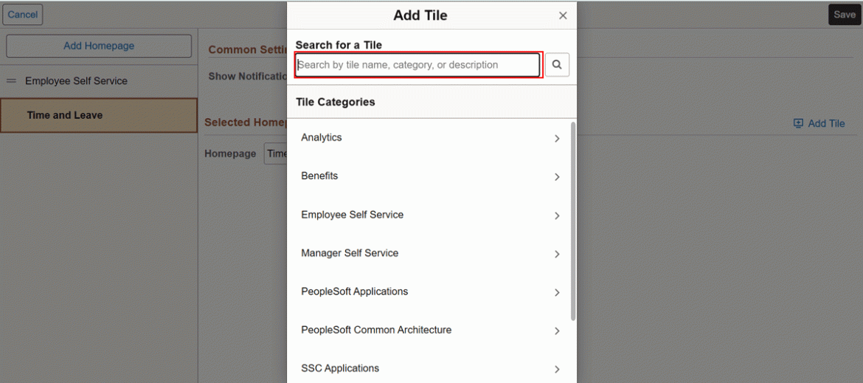The height and width of the screenshot is (383, 863).
Task: Expand PeopleSoft Applications chevron arrow
Action: click(557, 293)
